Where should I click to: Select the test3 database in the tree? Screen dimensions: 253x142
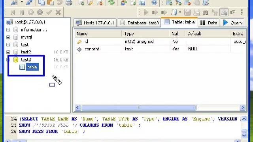click(26, 60)
